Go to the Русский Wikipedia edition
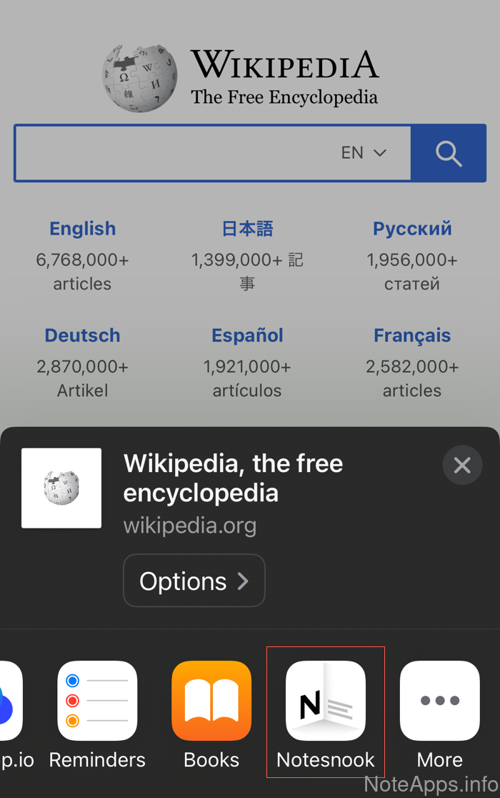 (x=412, y=229)
